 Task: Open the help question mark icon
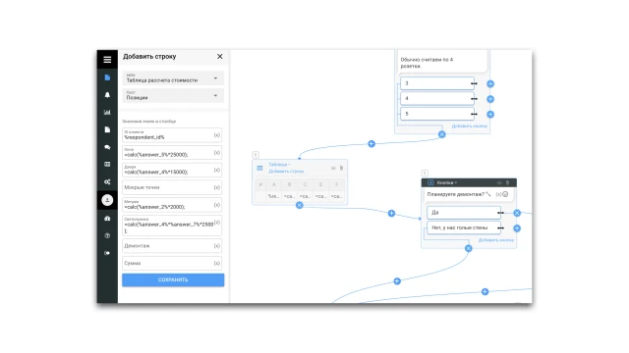107,235
